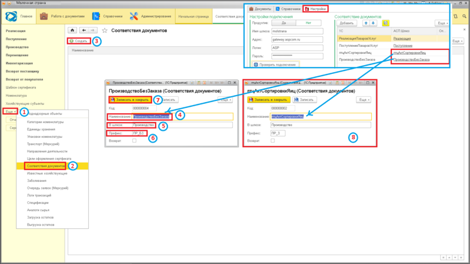
Task: Click the back arrow navigation button
Action: 84,29
